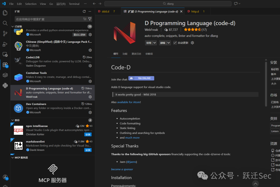
Task: Select the Changelog tab of extension page
Action: (136, 54)
